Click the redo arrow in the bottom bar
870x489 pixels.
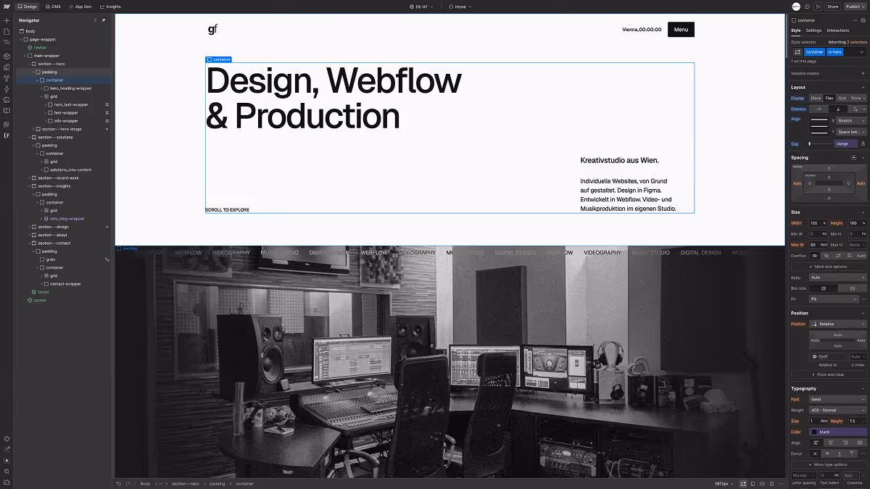(128, 483)
